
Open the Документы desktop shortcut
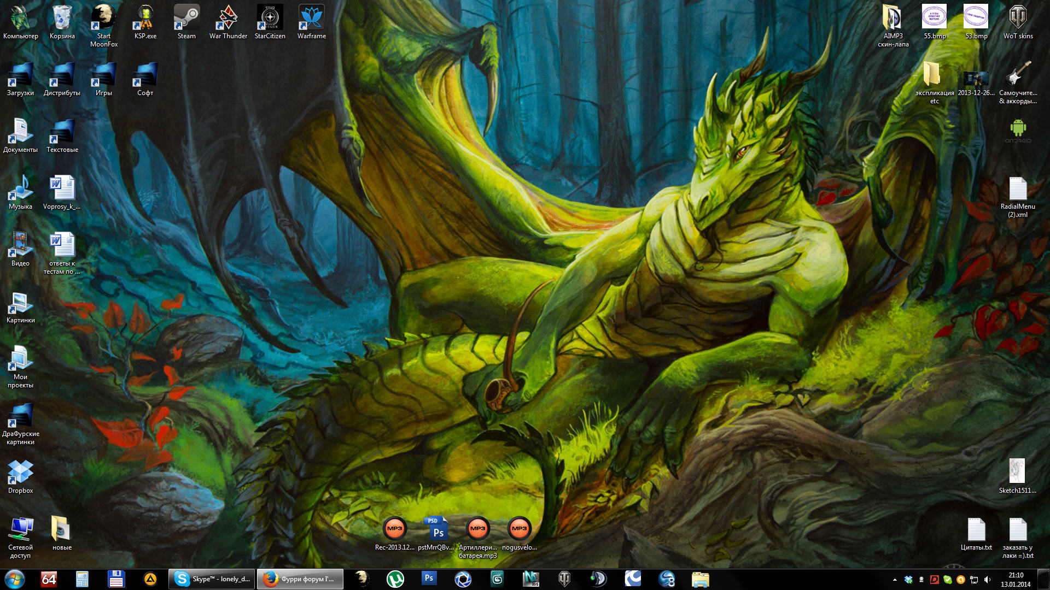point(20,136)
